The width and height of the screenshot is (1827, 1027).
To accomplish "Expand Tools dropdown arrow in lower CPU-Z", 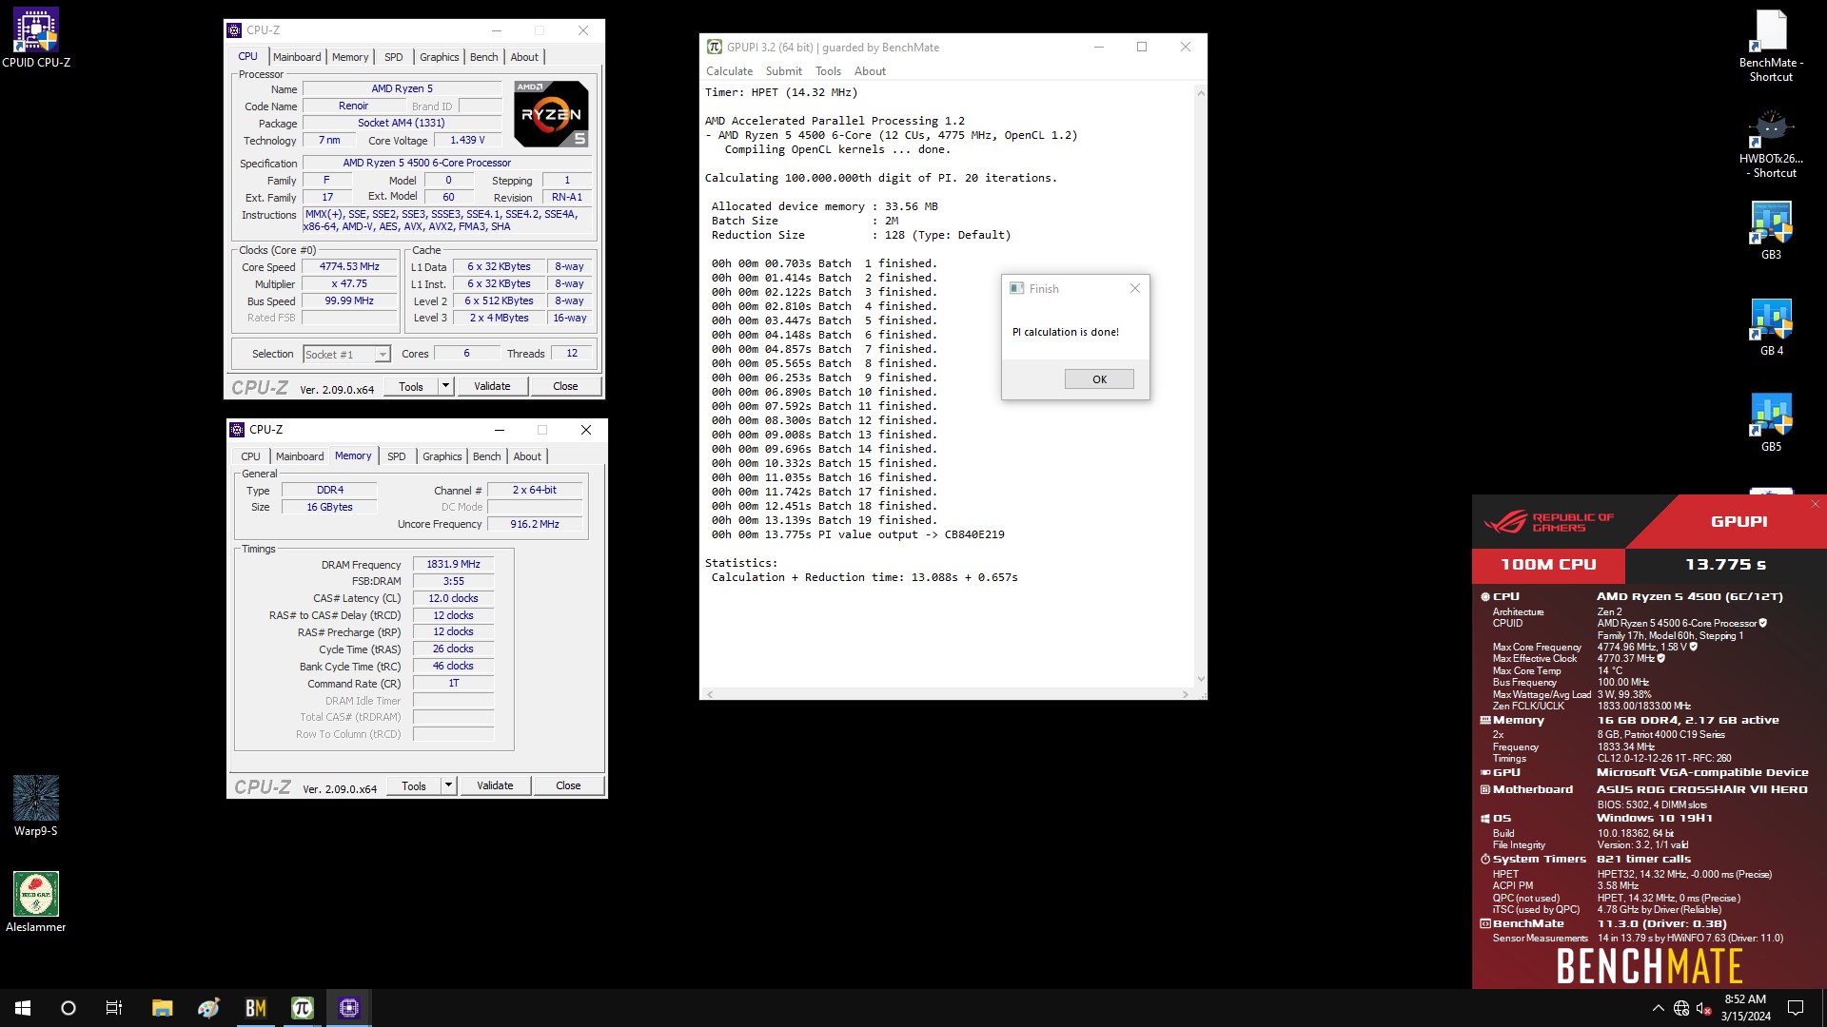I will 448,785.
